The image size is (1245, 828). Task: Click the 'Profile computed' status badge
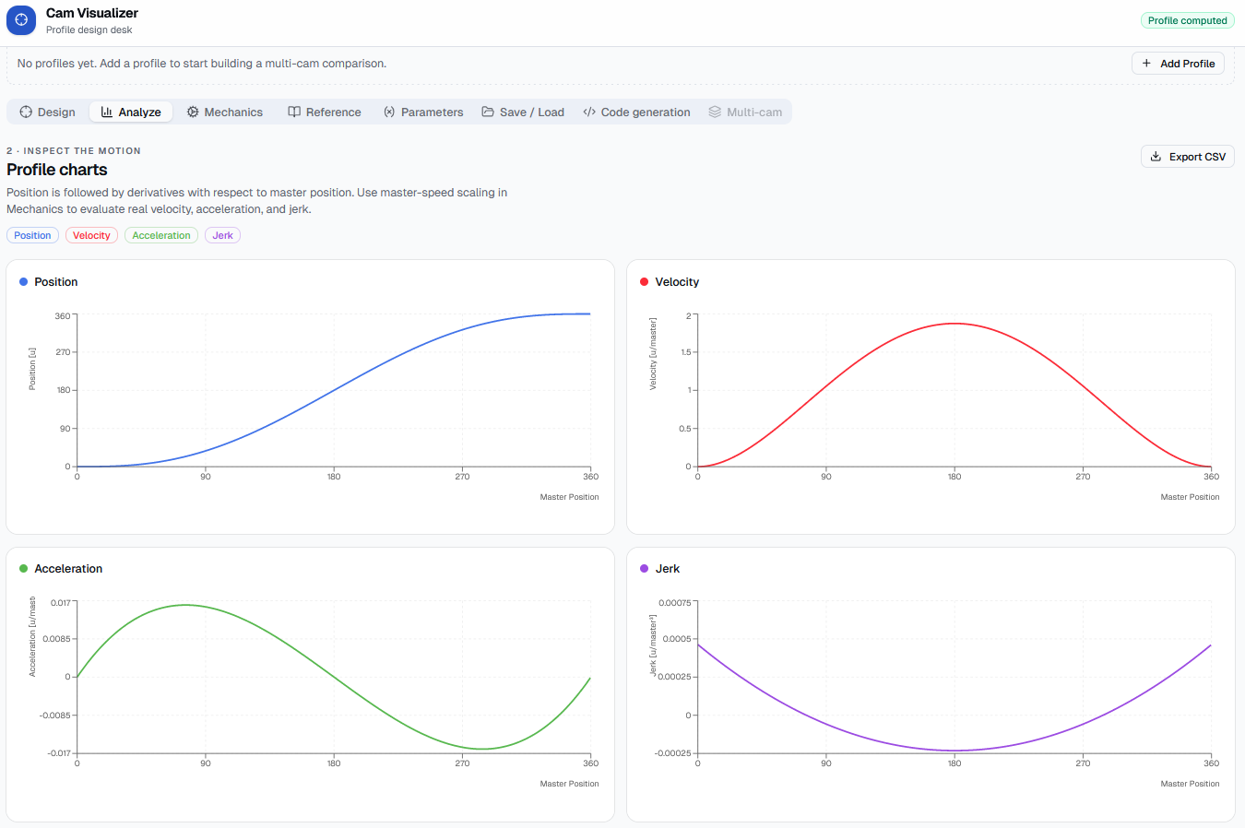pos(1187,20)
